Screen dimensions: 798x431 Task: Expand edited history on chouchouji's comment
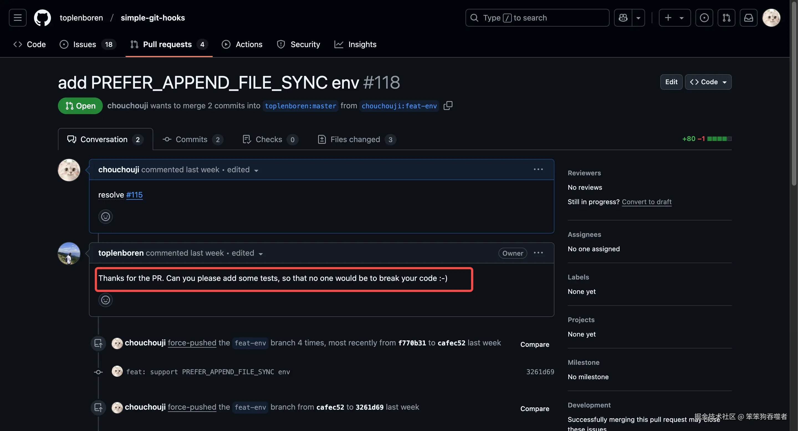click(242, 170)
